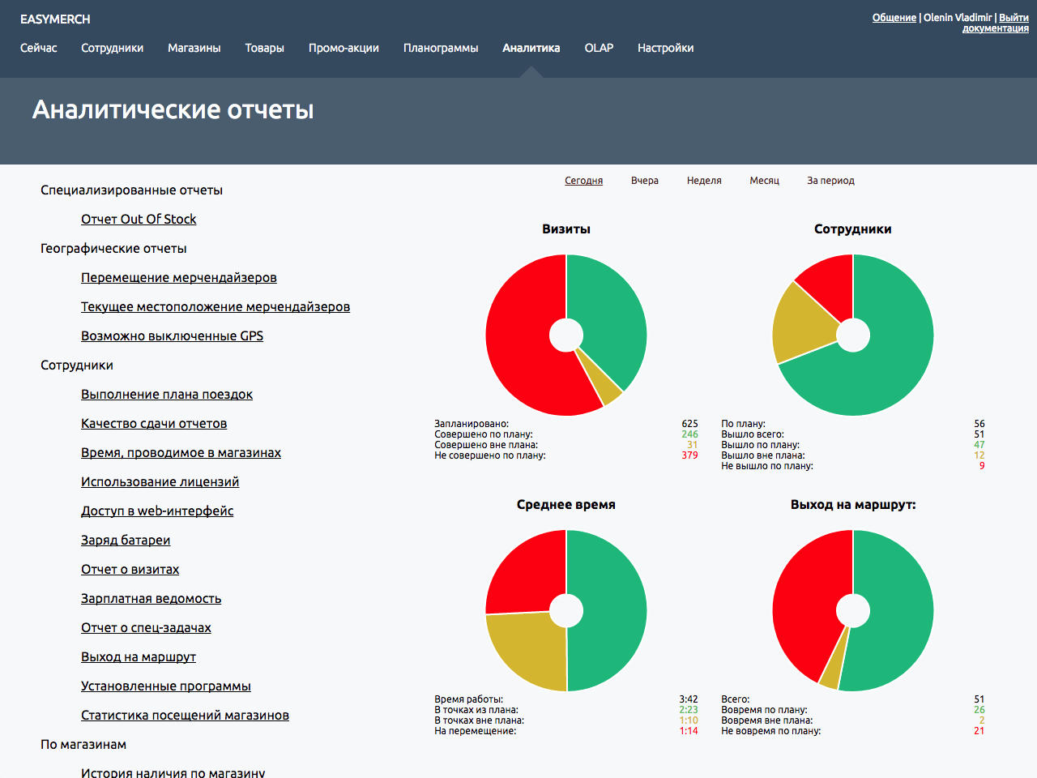Click the Визиты value 625 for Запланировано
1037x778 pixels.
[689, 424]
